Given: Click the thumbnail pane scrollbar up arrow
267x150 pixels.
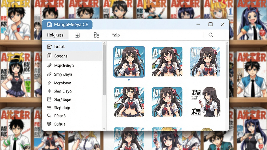Looking at the screenshot, I should [227, 43].
